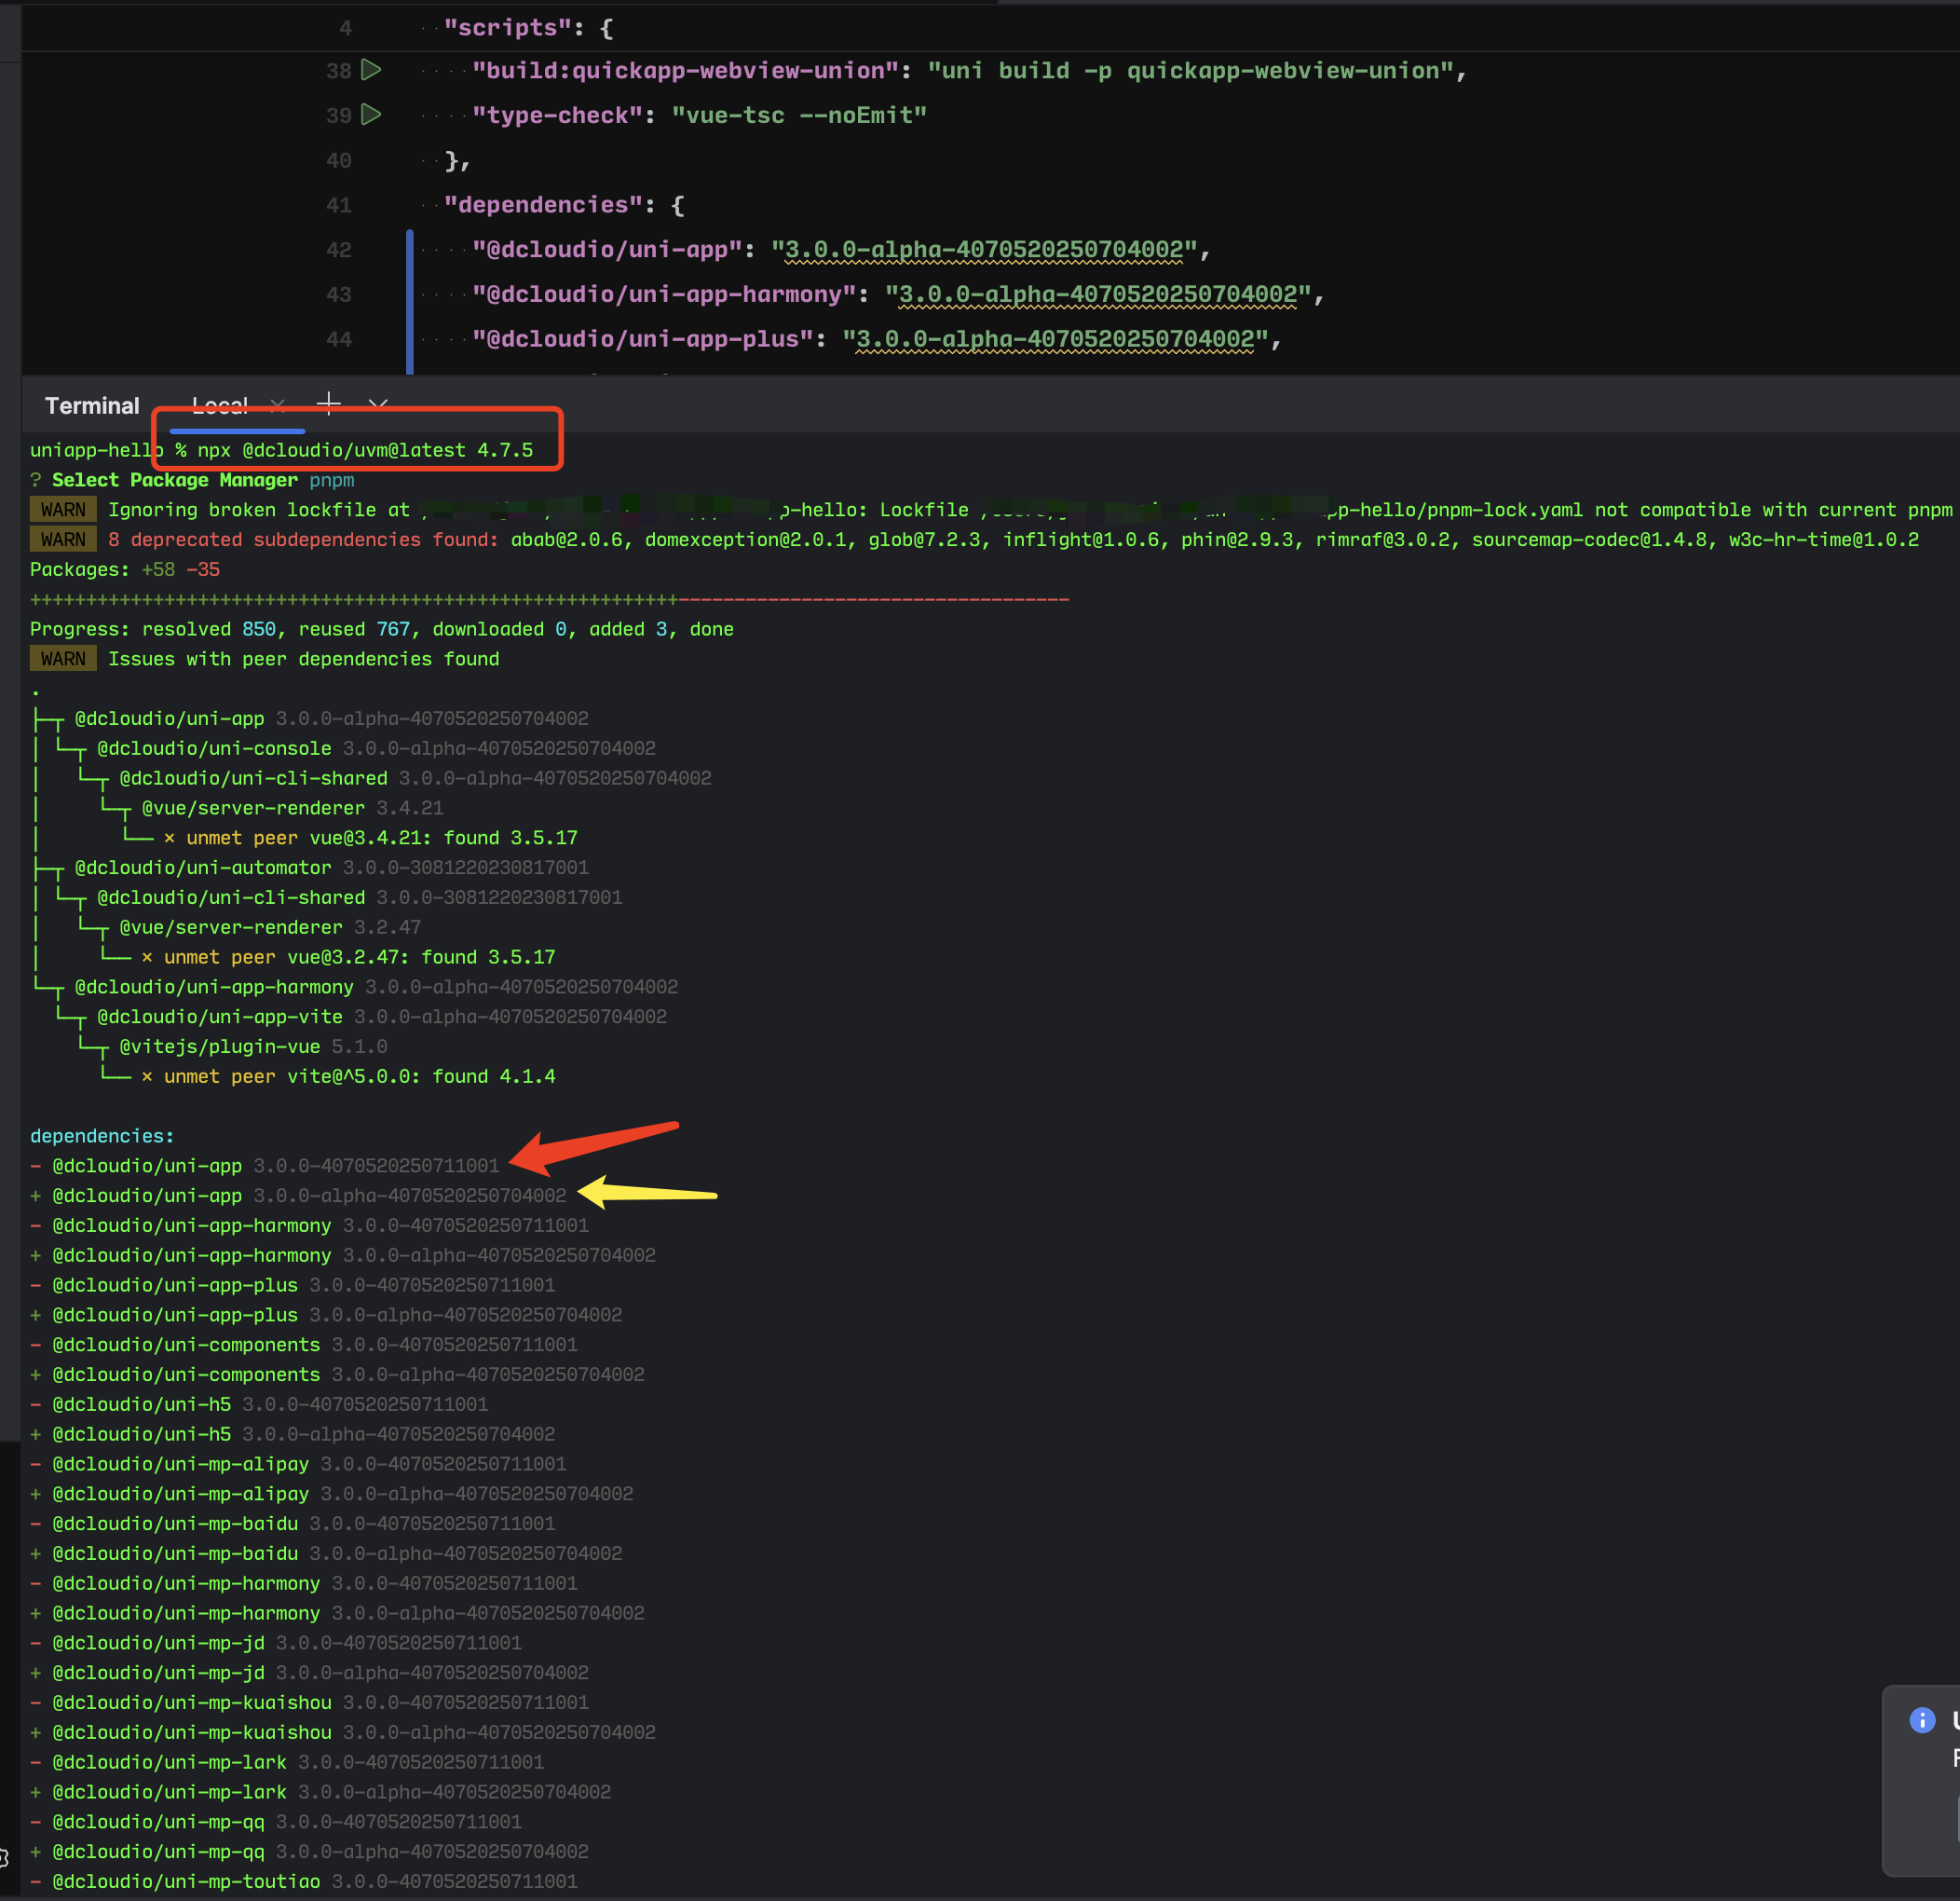Click the "@dcloudio/uni-app-plus" key on editor line 44
This screenshot has width=1960, height=1901.
pos(642,340)
